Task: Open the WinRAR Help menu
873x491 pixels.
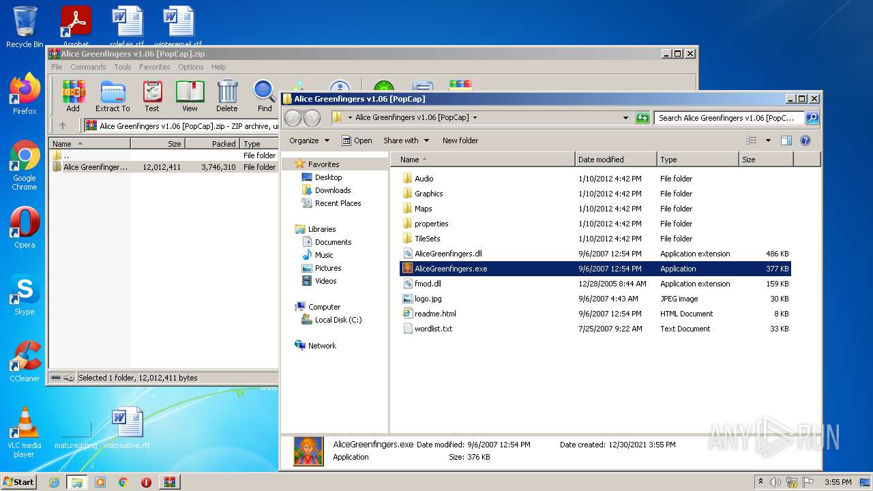Action: [219, 67]
